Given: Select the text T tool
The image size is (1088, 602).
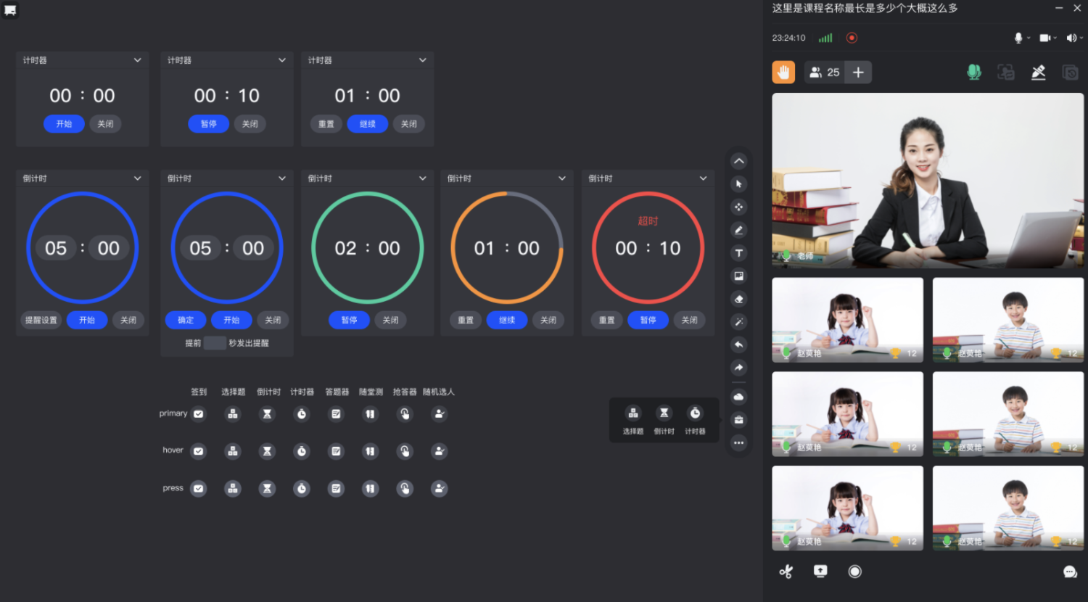Looking at the screenshot, I should click(738, 253).
